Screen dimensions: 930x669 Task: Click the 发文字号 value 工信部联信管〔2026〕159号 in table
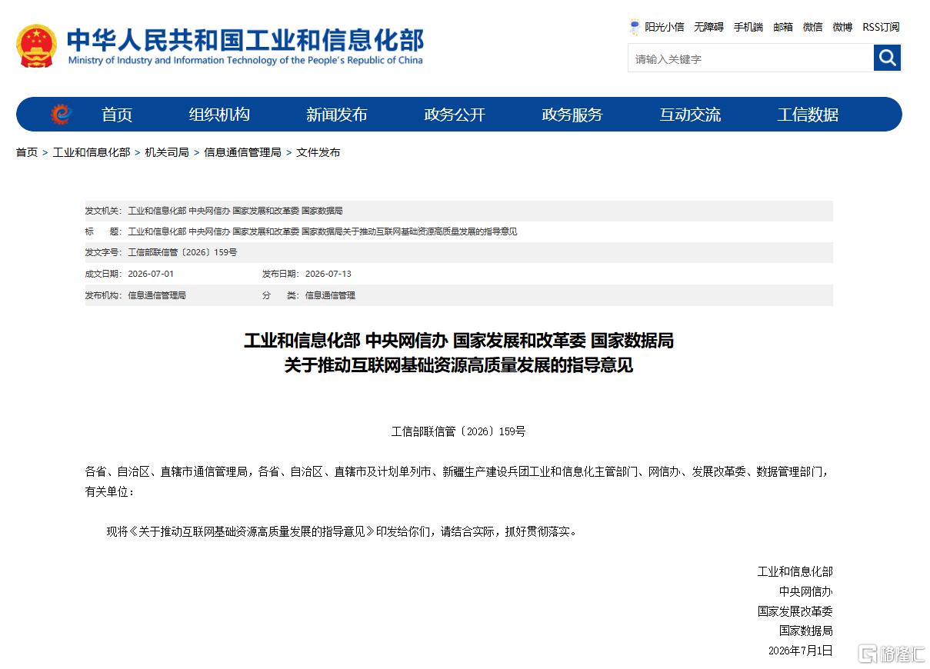182,252
